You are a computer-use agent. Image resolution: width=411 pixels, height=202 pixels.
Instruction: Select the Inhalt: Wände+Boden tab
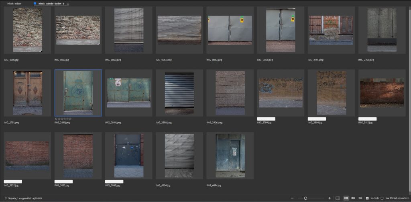pos(49,4)
